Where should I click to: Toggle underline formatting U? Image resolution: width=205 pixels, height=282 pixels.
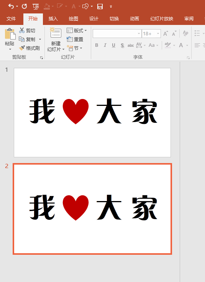click(x=113, y=45)
